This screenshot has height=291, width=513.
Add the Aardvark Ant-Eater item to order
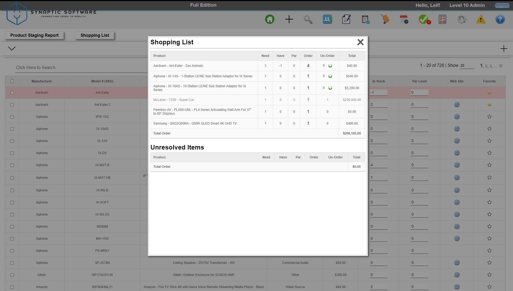tap(330, 66)
